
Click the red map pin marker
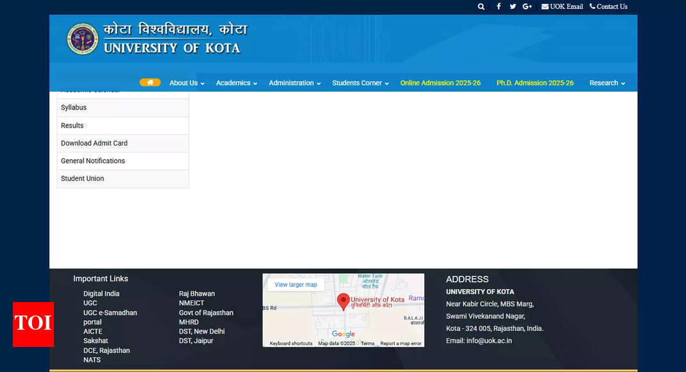(x=343, y=301)
